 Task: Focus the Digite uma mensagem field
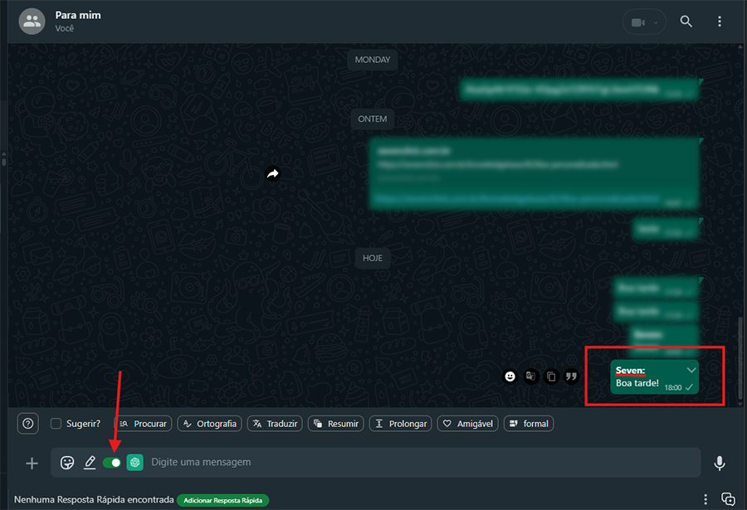(415, 463)
